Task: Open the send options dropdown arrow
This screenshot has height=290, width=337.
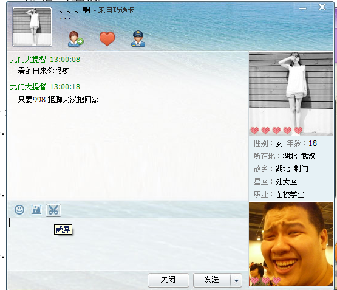Action: pyautogui.click(x=236, y=280)
